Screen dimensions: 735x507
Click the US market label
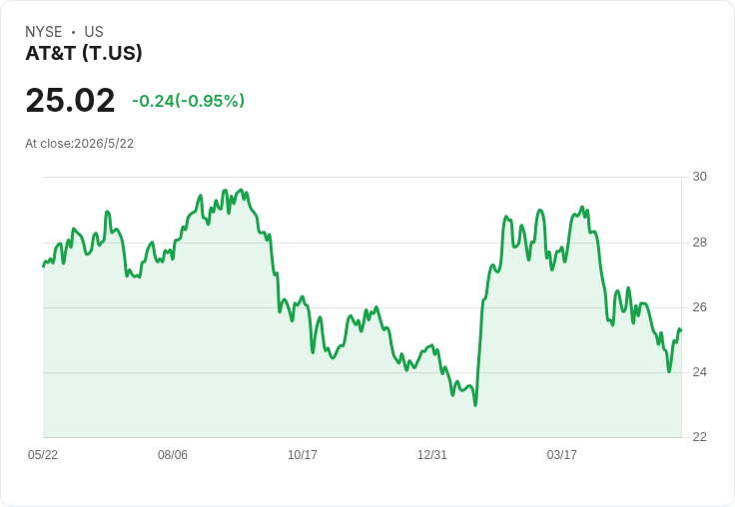pos(94,32)
